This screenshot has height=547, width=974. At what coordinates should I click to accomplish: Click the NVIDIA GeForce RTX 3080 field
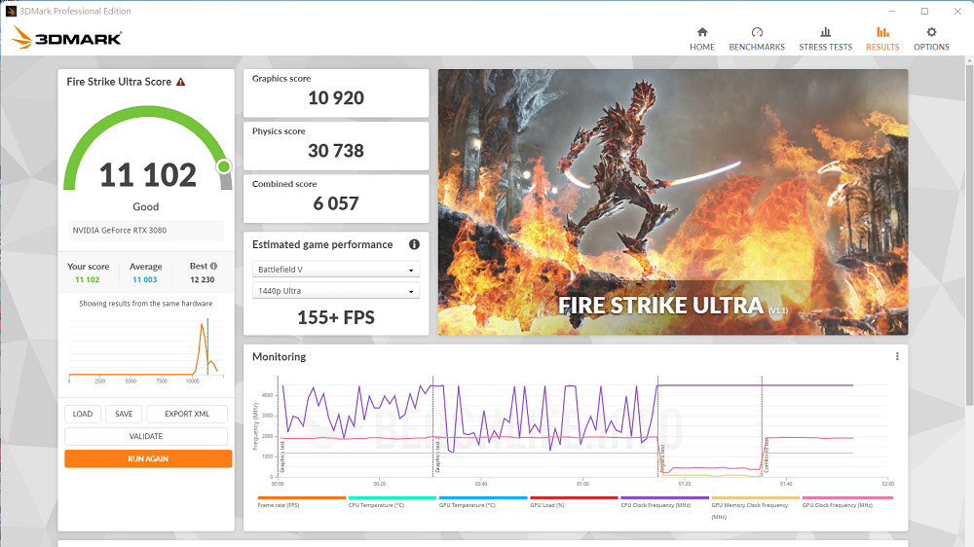tap(145, 231)
